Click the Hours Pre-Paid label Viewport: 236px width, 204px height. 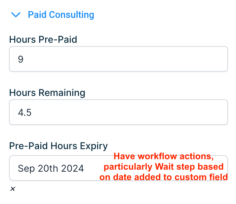coord(43,40)
